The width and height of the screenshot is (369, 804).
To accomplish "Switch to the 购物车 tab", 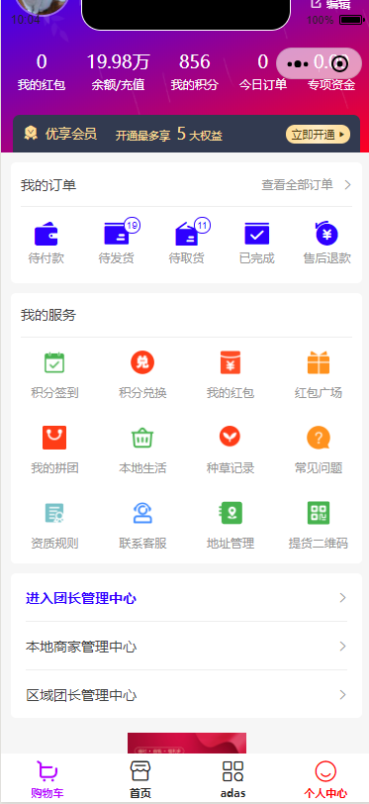I will [x=47, y=779].
